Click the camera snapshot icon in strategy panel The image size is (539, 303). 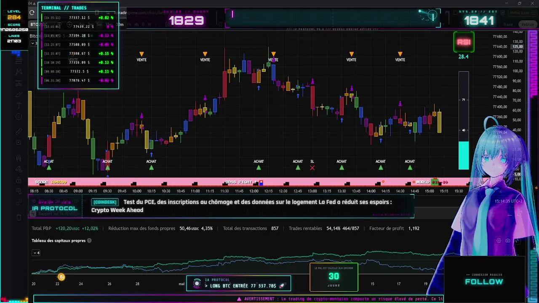pos(508,241)
